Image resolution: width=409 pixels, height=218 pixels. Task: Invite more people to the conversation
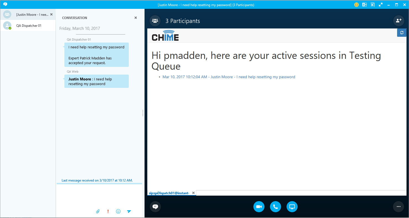tap(398, 21)
